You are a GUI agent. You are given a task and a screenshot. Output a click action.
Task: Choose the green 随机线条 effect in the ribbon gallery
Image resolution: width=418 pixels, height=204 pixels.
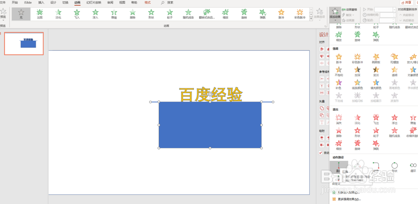coord(189,14)
